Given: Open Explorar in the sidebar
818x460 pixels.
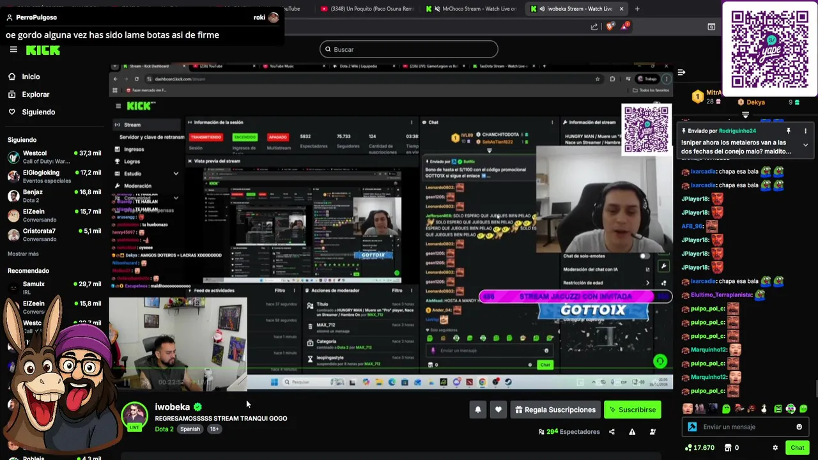Looking at the screenshot, I should [x=35, y=95].
